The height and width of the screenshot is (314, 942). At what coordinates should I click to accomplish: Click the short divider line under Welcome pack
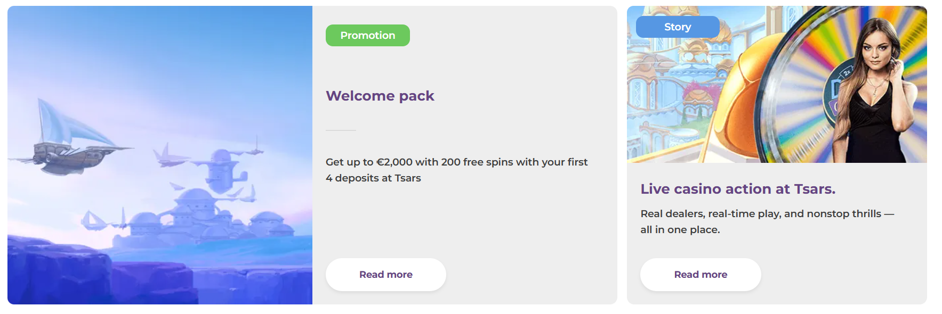coord(341,130)
